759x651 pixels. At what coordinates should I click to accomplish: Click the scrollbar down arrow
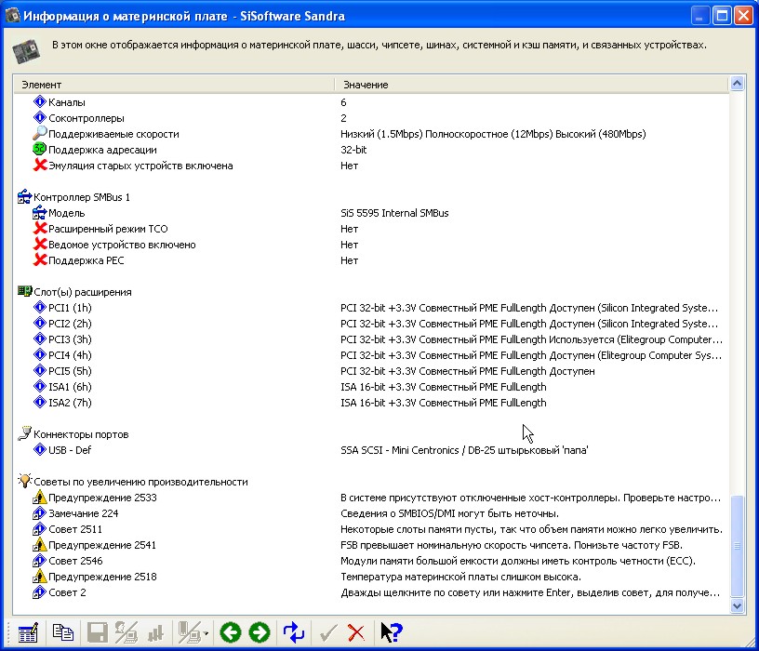coord(737,606)
